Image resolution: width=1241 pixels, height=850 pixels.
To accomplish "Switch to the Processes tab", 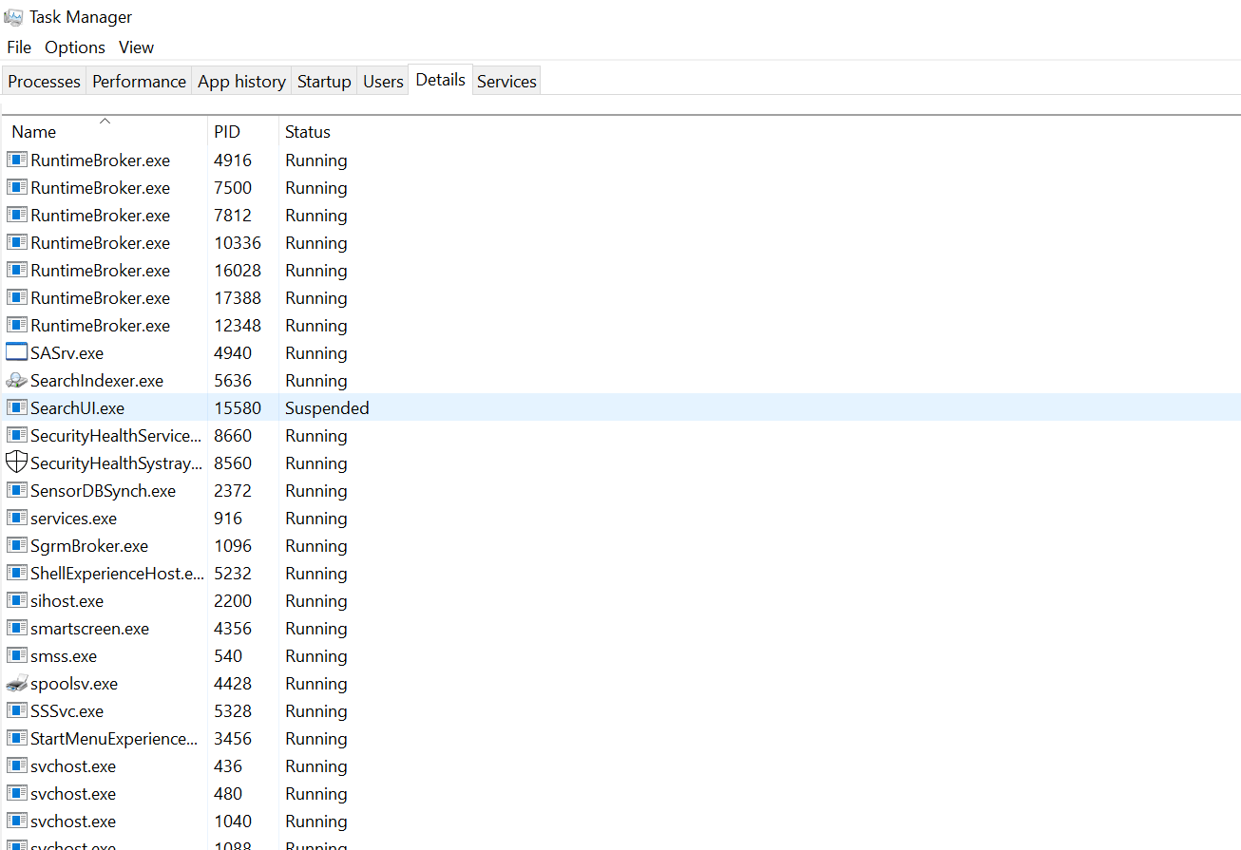I will (x=44, y=82).
